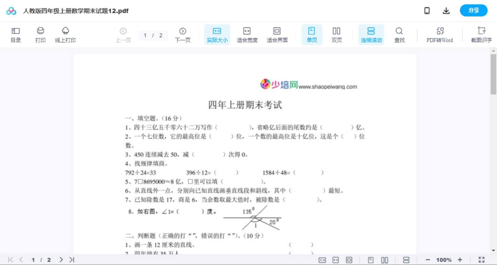Enter fullscreen from bottom status bar
The width and height of the screenshot is (497, 265).
[x=481, y=259]
